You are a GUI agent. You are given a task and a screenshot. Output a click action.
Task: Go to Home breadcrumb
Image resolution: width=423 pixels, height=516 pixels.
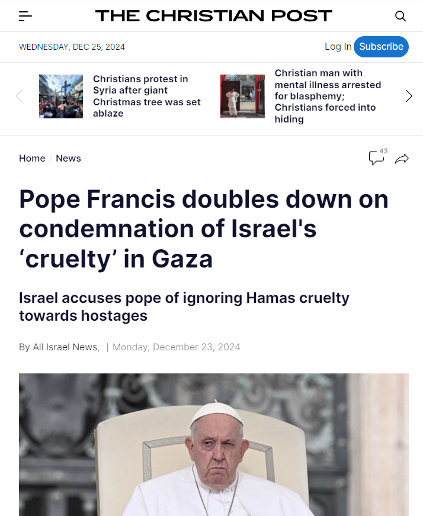(x=32, y=158)
